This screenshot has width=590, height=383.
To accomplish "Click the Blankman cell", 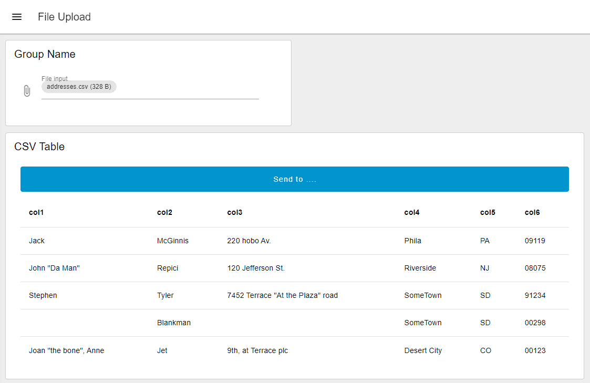I will tap(174, 323).
